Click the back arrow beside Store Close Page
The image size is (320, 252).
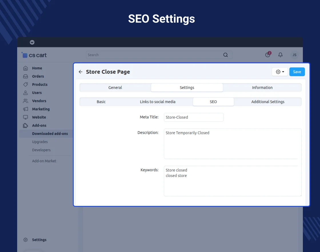(81, 72)
